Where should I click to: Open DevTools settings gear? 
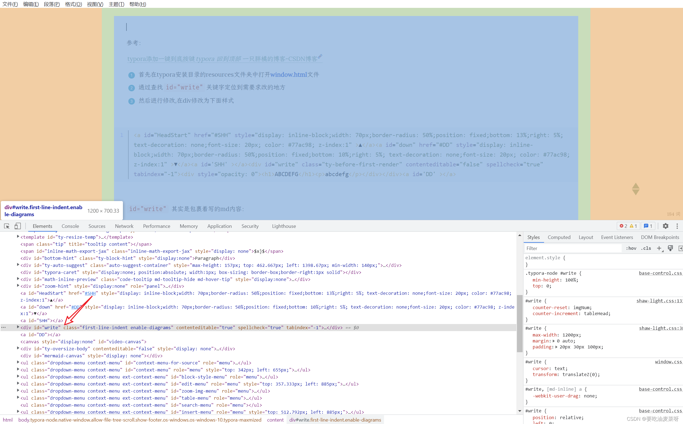click(666, 226)
